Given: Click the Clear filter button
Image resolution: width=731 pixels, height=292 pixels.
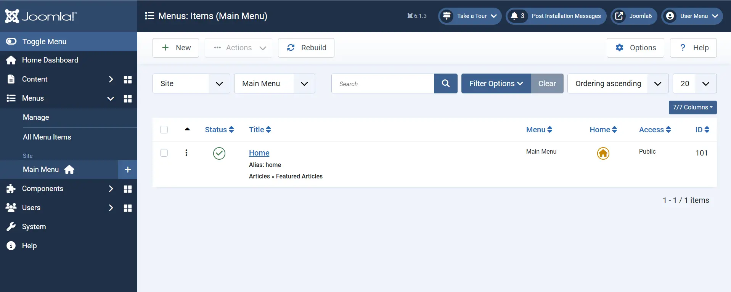Looking at the screenshot, I should pyautogui.click(x=547, y=83).
